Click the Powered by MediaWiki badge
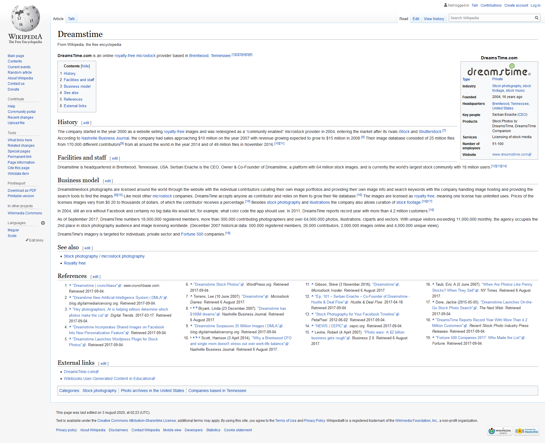This screenshot has width=545, height=443. coord(527,431)
